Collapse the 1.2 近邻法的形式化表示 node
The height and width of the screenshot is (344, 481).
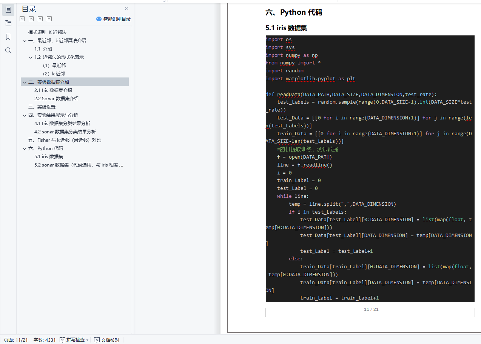31,57
